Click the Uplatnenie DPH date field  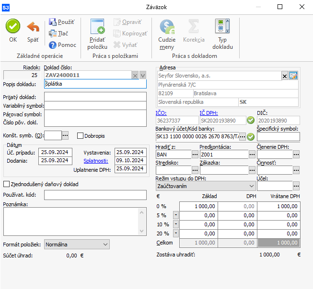tap(130, 168)
